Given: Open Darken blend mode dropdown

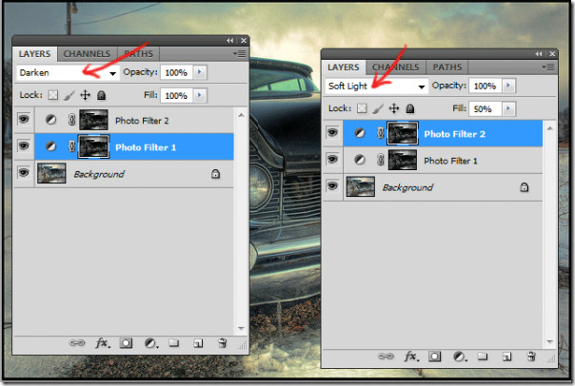Looking at the screenshot, I should click(68, 73).
